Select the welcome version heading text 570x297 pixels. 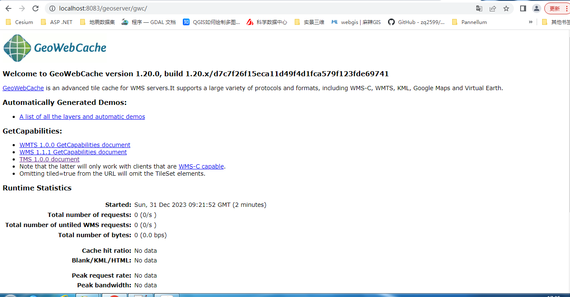pos(195,74)
